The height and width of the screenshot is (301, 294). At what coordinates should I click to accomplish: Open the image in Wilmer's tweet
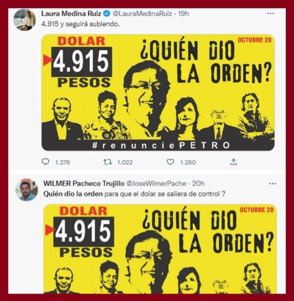click(x=160, y=249)
